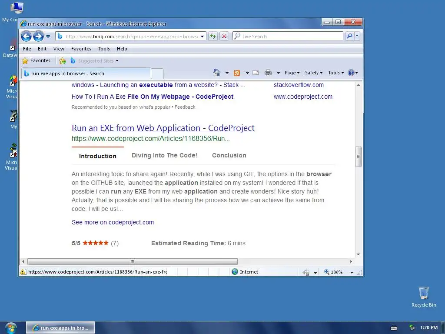The height and width of the screenshot is (334, 445).
Task: Open the Safety command menu
Action: point(314,73)
